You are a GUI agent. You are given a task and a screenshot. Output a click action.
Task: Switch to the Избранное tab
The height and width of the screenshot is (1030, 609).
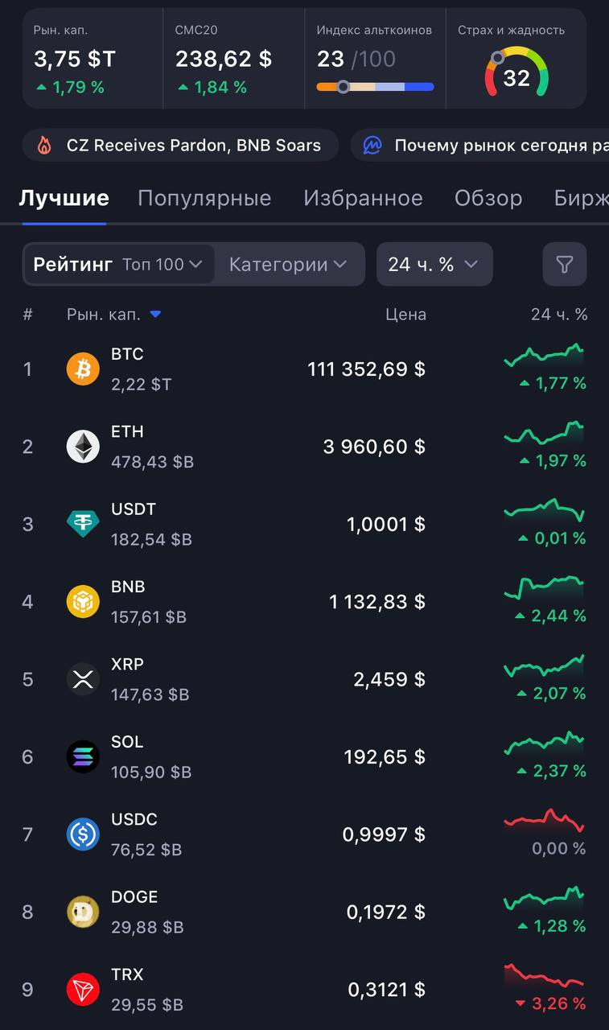[363, 198]
